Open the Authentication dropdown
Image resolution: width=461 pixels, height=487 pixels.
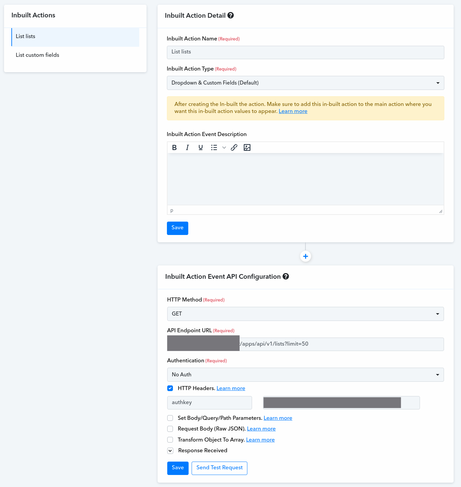point(305,375)
